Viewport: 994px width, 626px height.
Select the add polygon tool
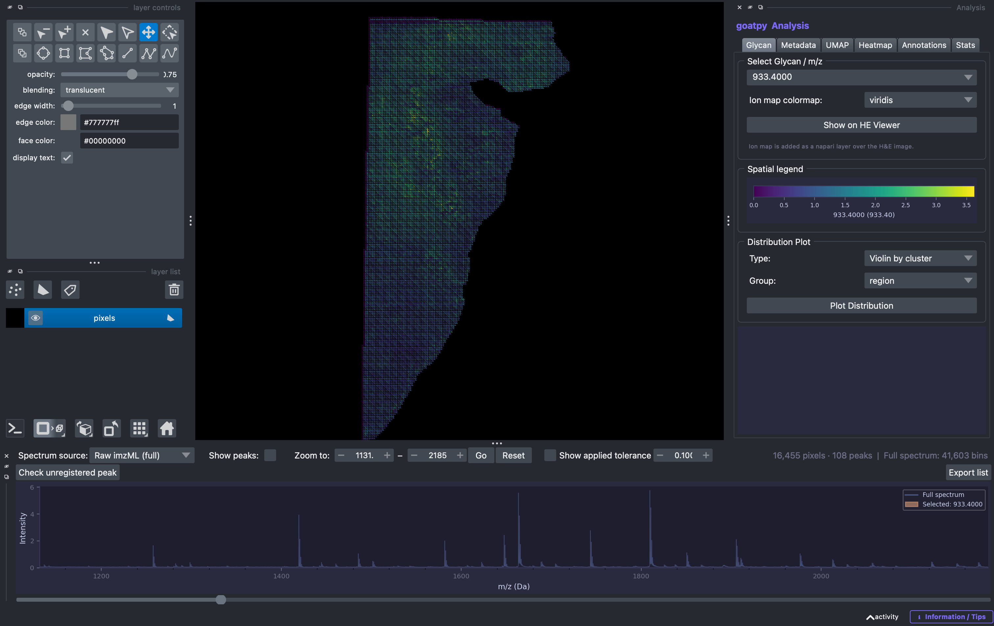tap(85, 53)
